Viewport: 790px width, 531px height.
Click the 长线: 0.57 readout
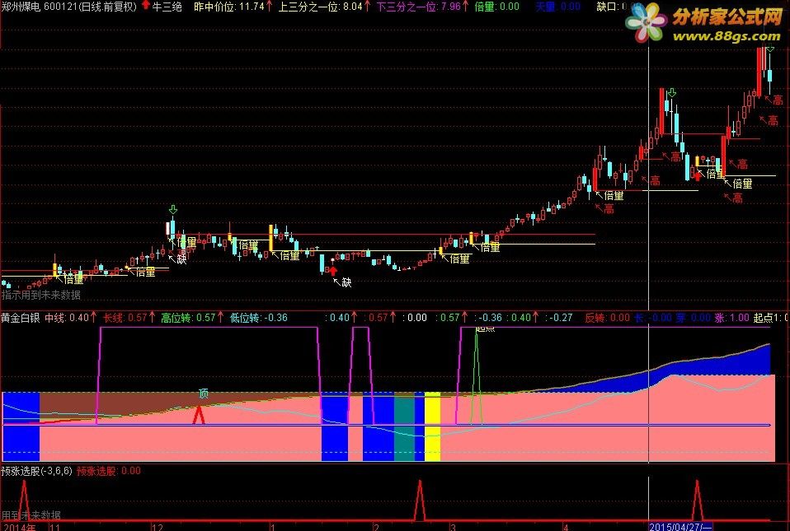pos(125,318)
